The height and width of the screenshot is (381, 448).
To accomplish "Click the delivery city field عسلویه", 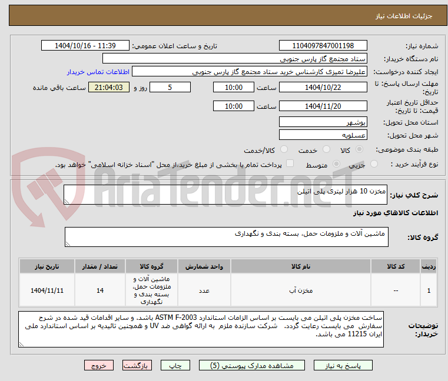I will pos(323,135).
